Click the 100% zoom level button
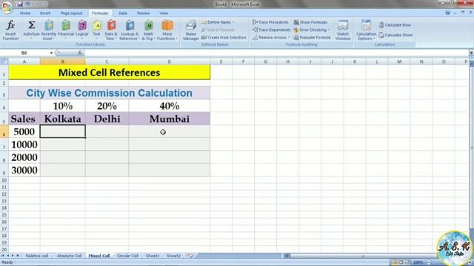The height and width of the screenshot is (266, 474). tap(418, 262)
